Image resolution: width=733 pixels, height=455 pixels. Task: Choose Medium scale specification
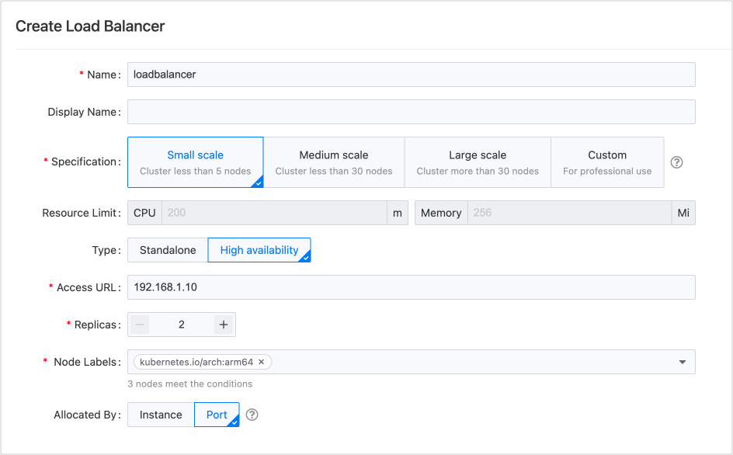pyautogui.click(x=334, y=162)
